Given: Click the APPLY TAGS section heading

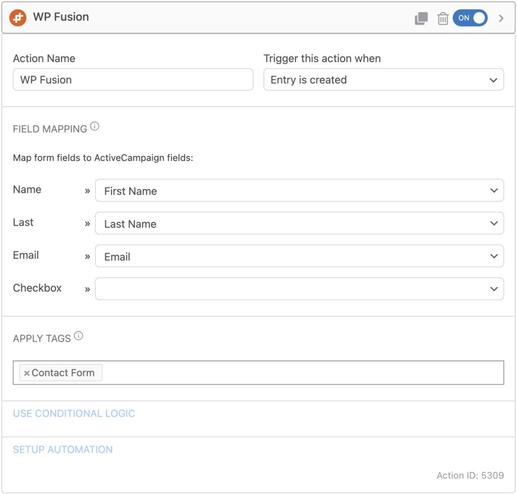Looking at the screenshot, I should (42, 339).
